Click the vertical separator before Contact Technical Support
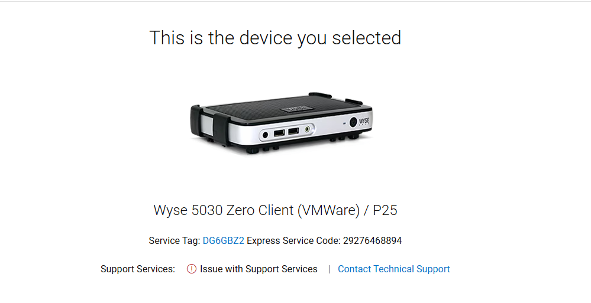 pyautogui.click(x=329, y=269)
